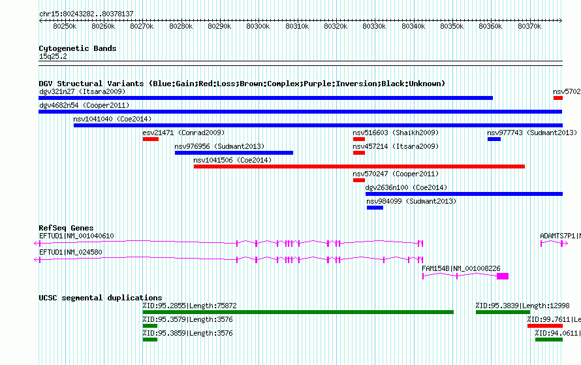Open the nsv977743 (Sudmant2013) label
This screenshot has width=581, height=365.
[x=532, y=133]
